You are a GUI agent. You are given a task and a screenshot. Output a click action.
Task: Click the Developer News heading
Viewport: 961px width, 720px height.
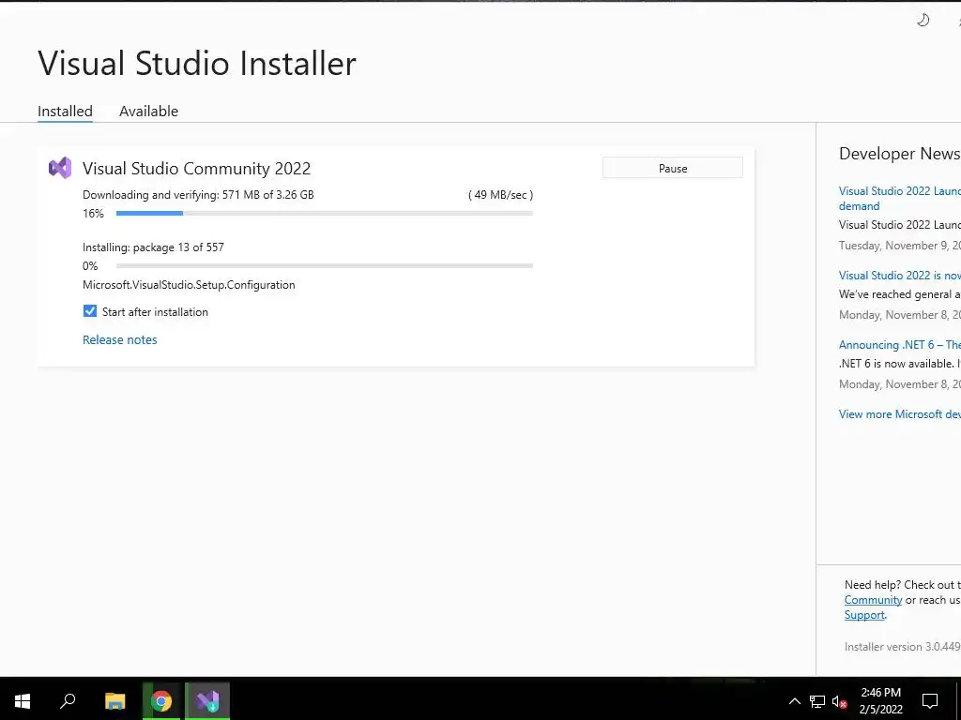tap(900, 154)
